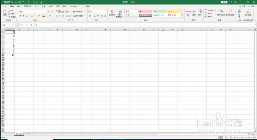Expand the Name Box dropdown arrow
257x140 pixels.
click(x=14, y=25)
